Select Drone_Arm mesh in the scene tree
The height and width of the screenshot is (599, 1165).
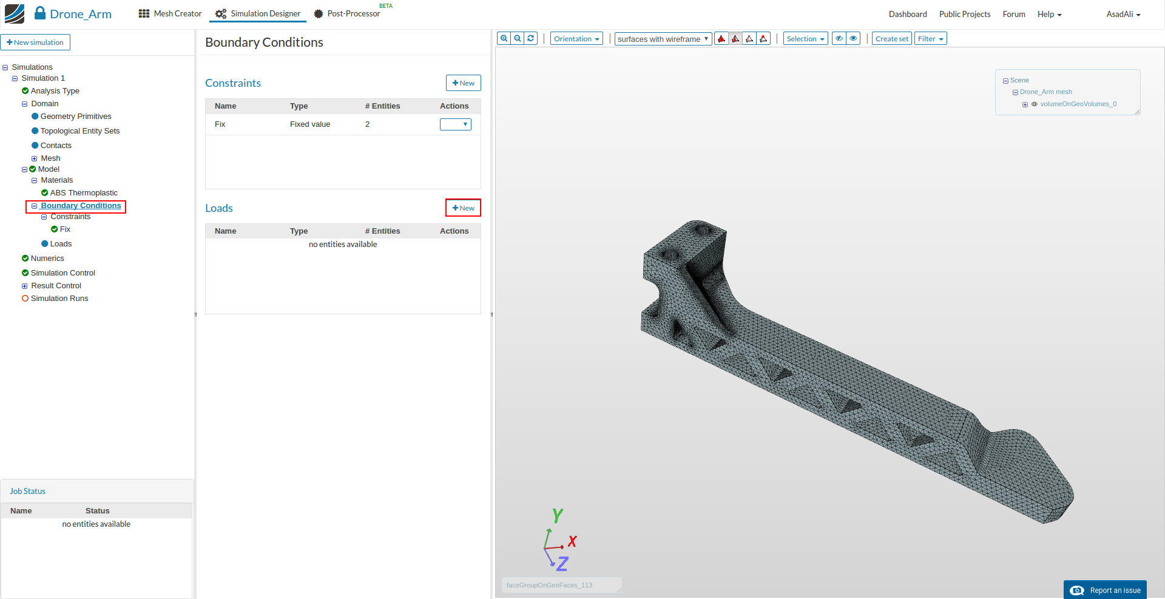click(1045, 92)
